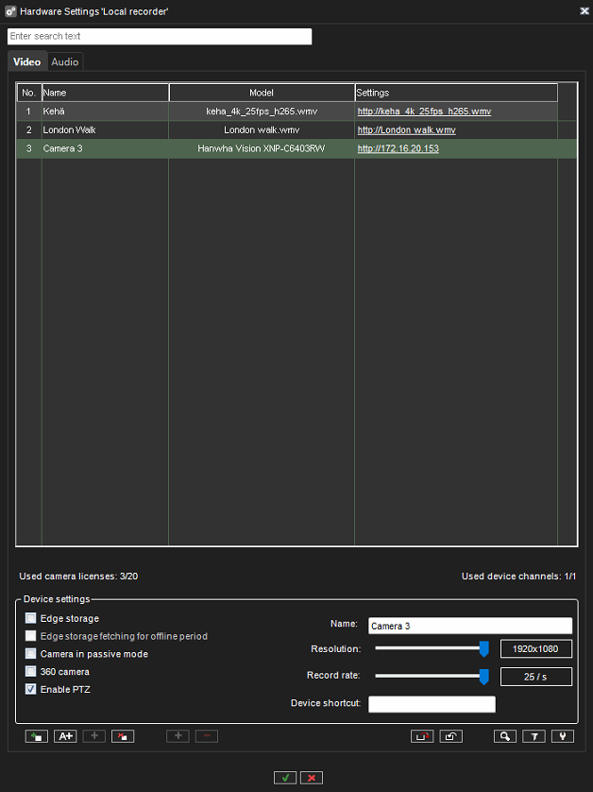Click the Name field containing Camera 3
Image resolution: width=593 pixels, height=792 pixels.
click(x=470, y=626)
